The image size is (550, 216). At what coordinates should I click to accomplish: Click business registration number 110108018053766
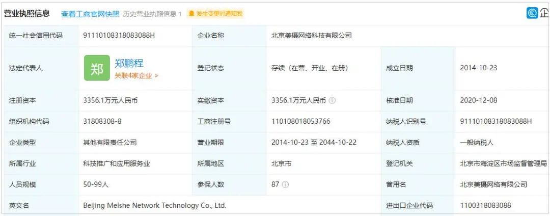pos(300,122)
